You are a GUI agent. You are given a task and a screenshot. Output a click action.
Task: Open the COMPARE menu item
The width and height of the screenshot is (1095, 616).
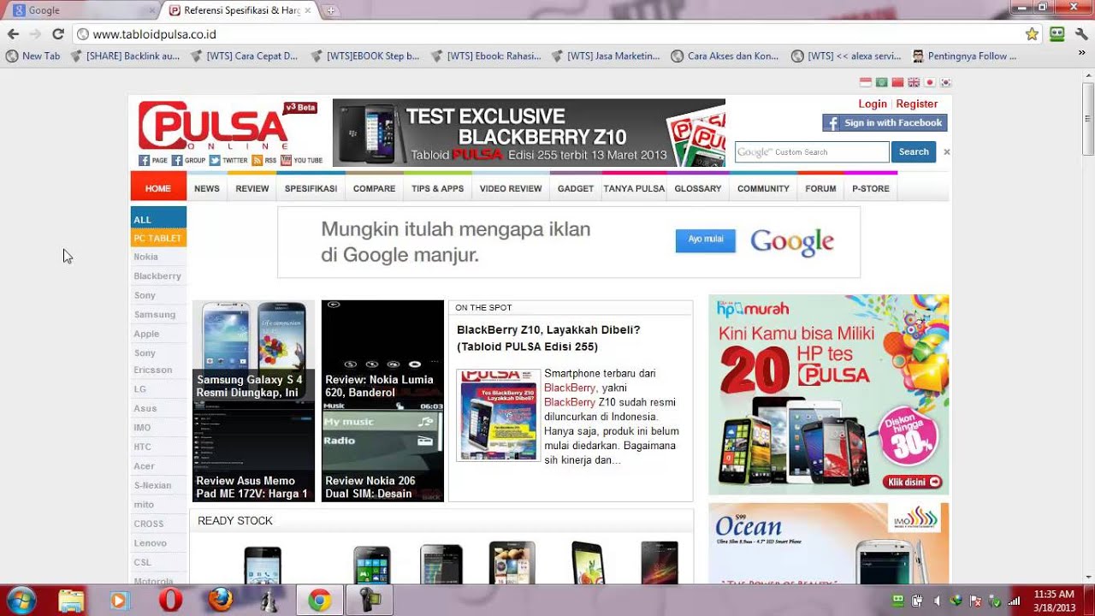click(x=375, y=188)
